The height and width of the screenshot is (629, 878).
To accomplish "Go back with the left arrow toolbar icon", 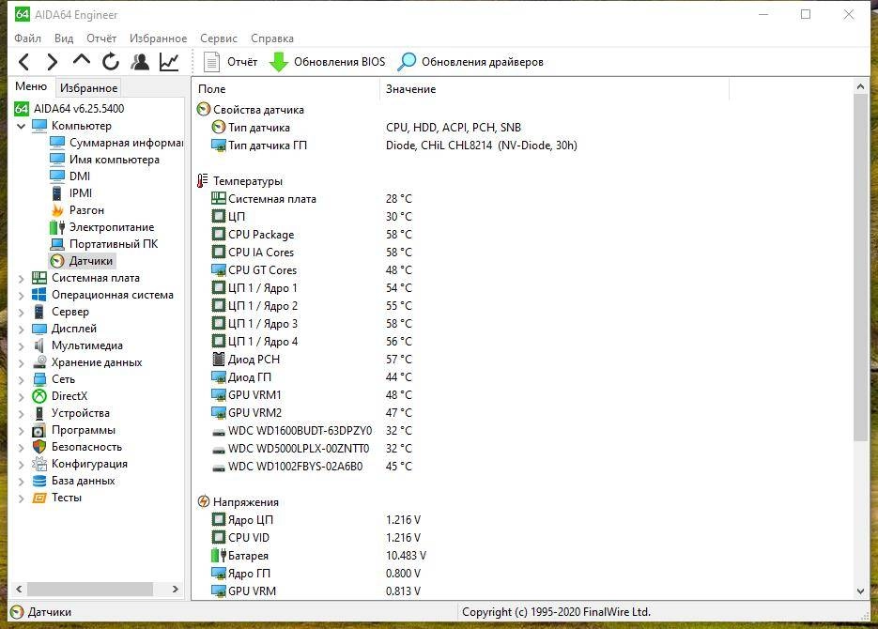I will [23, 62].
